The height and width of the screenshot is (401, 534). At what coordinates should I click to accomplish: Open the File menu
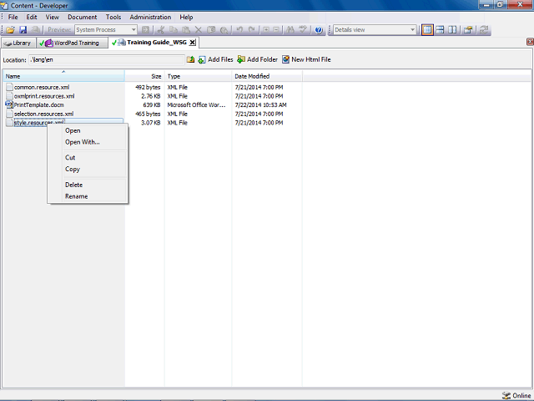13,17
